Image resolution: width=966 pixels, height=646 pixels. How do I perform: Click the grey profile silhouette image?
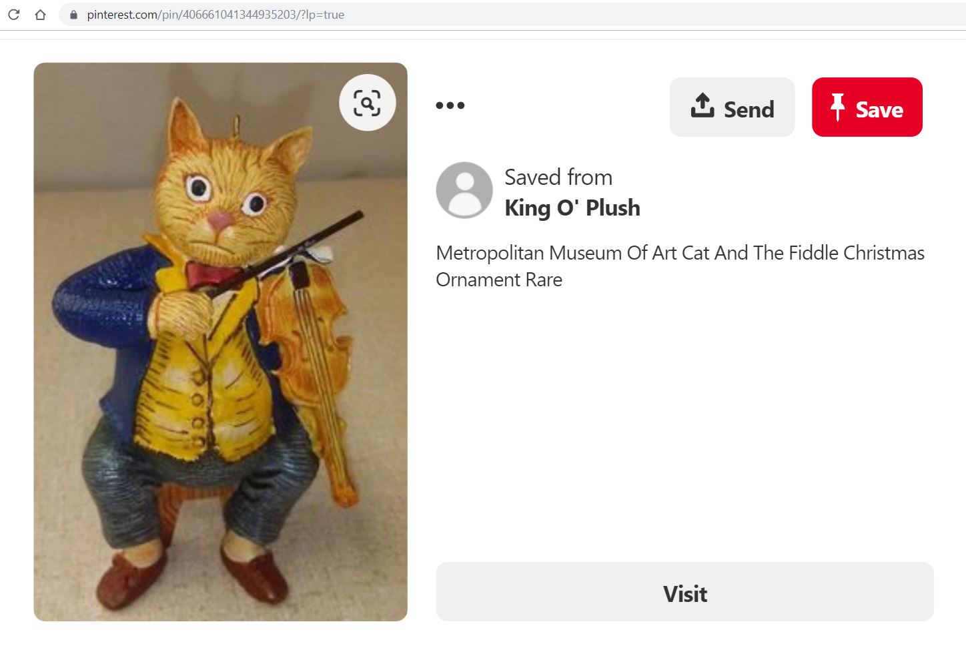point(464,190)
